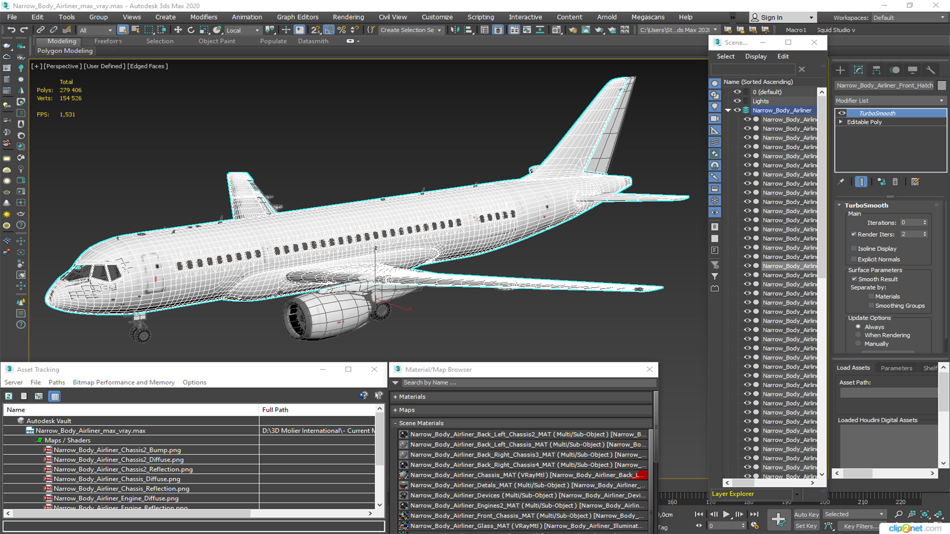Screen dimensions: 950x534
Task: Select the Rotate transform tool
Action: point(190,30)
